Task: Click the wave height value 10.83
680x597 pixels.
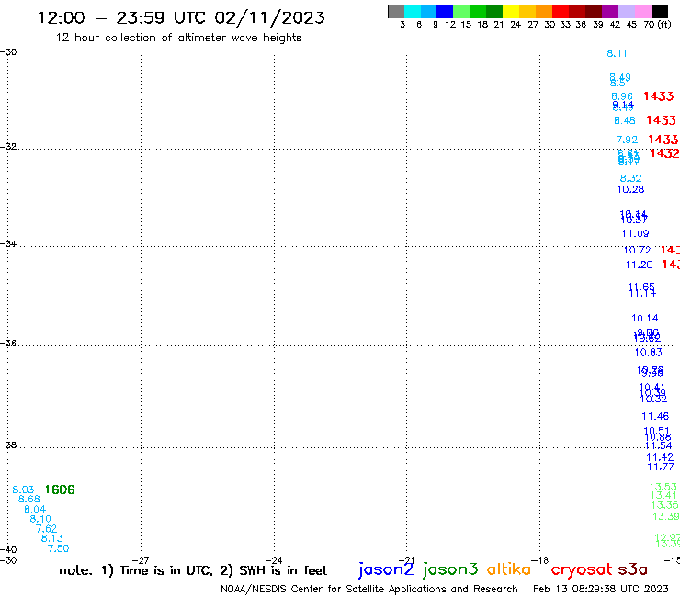Action: [x=649, y=352]
